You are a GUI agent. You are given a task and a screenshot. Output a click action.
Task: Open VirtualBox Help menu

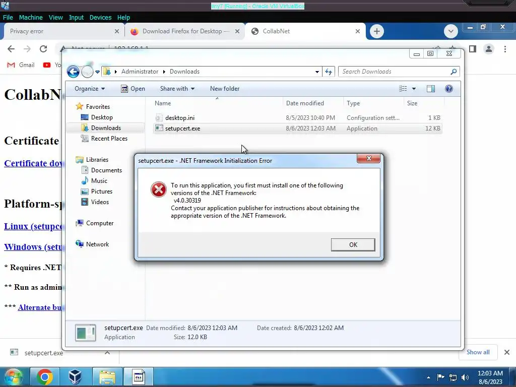click(x=123, y=18)
